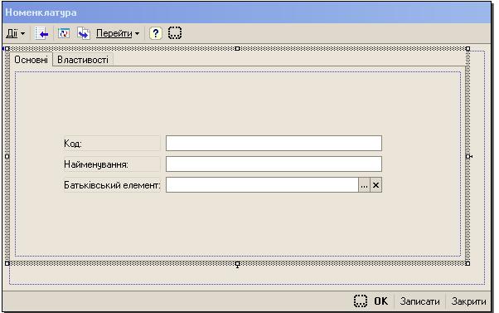Click the Записати button
This screenshot has width=499, height=313.
coord(419,301)
